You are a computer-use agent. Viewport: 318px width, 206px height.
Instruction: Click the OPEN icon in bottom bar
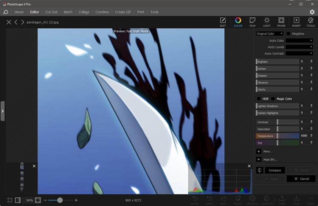coord(282,200)
